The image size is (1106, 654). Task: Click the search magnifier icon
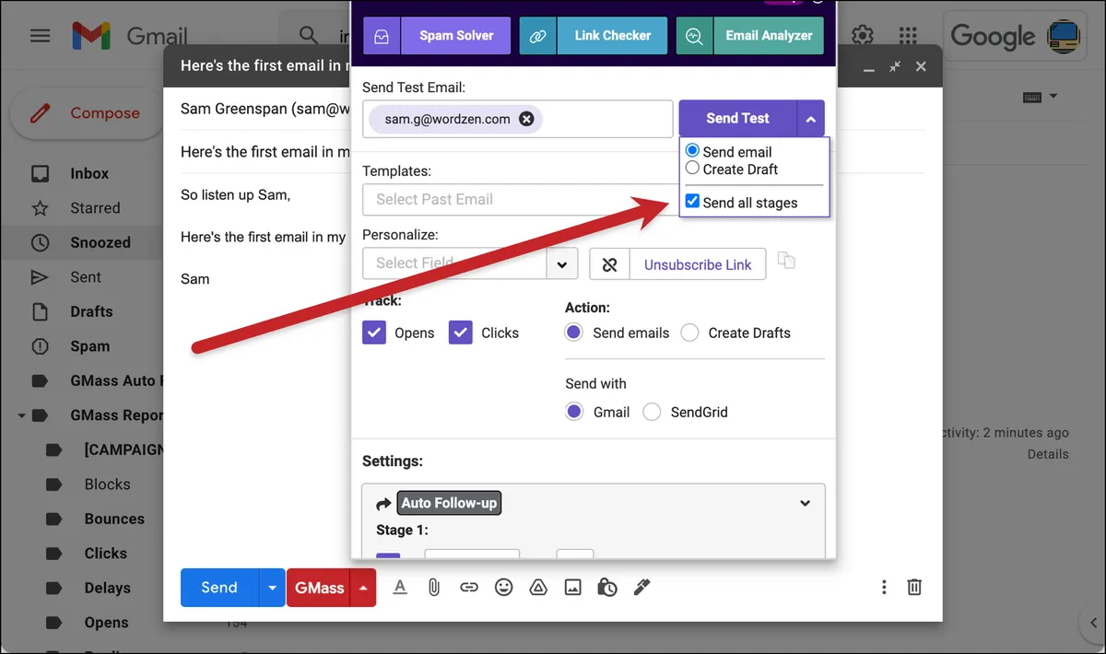pyautogui.click(x=309, y=36)
